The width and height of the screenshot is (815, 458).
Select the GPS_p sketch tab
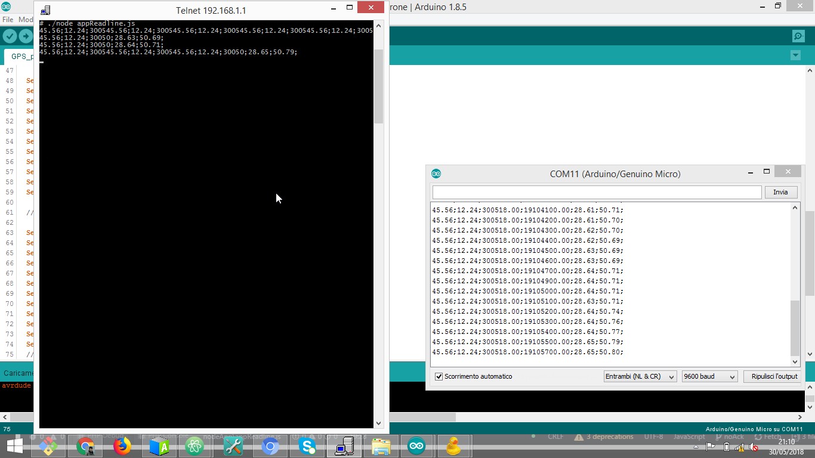(21, 56)
